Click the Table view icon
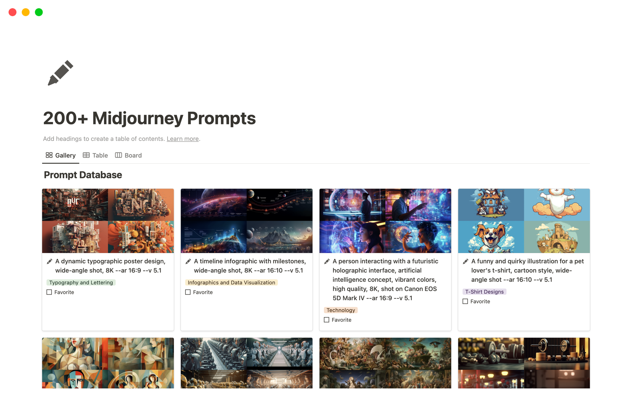The height and width of the screenshot is (395, 632). pyautogui.click(x=86, y=155)
